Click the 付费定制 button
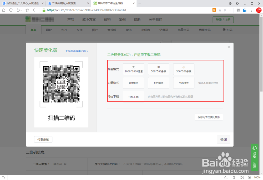The image size is (263, 180). (x=43, y=140)
